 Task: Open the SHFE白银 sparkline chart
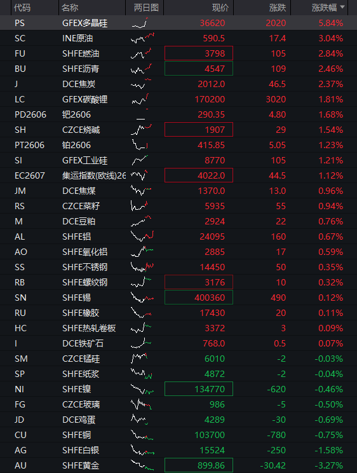click(x=142, y=449)
